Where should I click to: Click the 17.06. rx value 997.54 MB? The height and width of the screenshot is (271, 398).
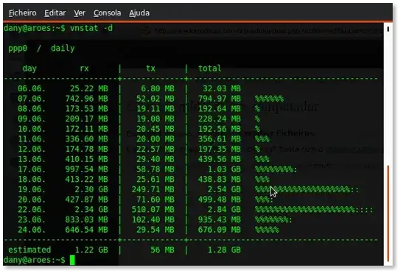(86, 169)
